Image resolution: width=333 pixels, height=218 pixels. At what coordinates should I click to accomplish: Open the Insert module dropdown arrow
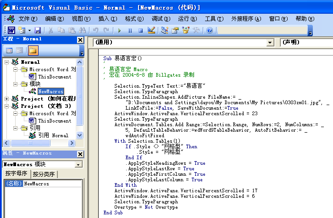click(x=29, y=31)
